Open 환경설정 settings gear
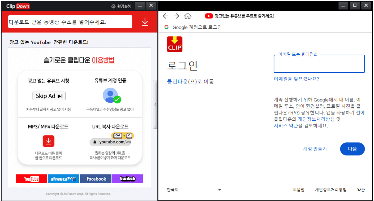The image size is (374, 201). click(x=121, y=6)
